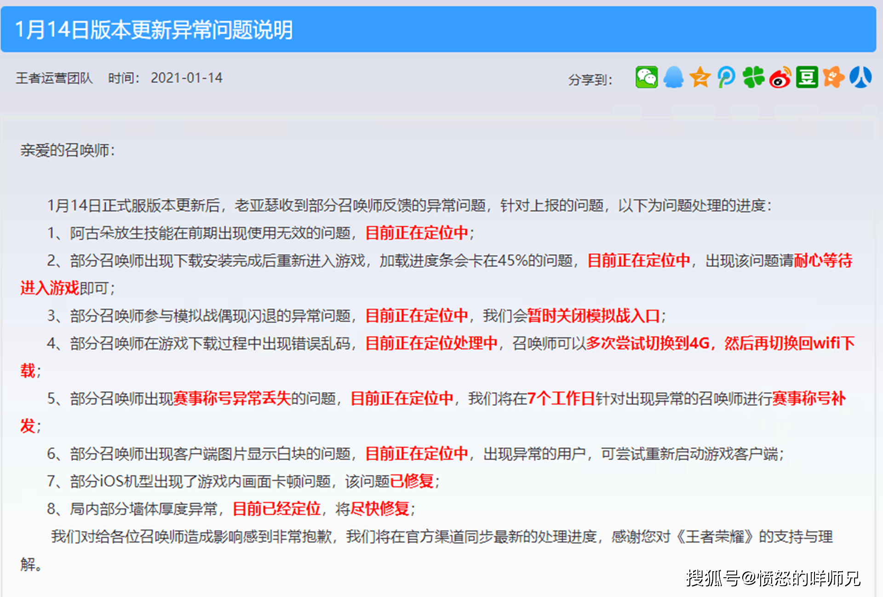Image resolution: width=883 pixels, height=597 pixels.
Task: Click red text 7个工作日
Action: (561, 398)
